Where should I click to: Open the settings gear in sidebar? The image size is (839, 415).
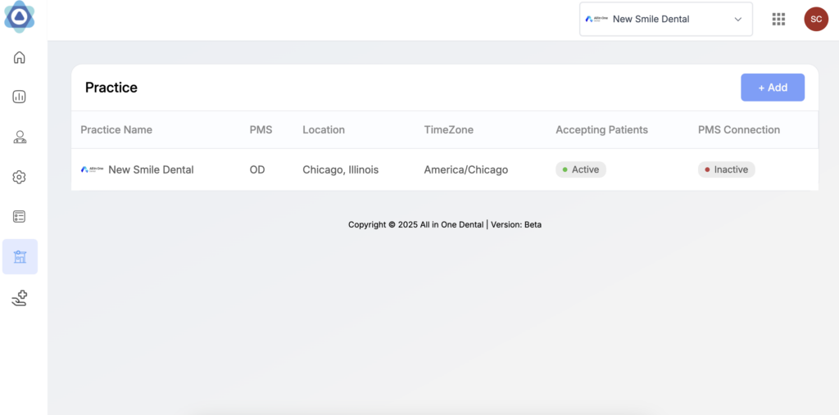20,177
